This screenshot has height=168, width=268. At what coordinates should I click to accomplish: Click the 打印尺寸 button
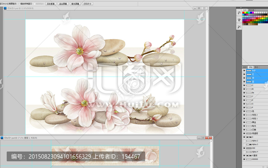click(x=88, y=4)
